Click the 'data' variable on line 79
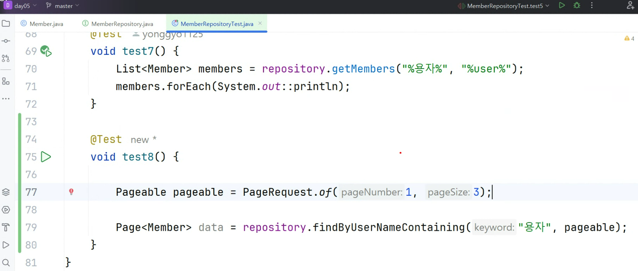Image resolution: width=638 pixels, height=271 pixels. coord(211,227)
